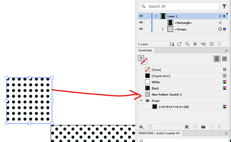Click the New Swatch plus icon
The image size is (231, 142).
point(211,127)
